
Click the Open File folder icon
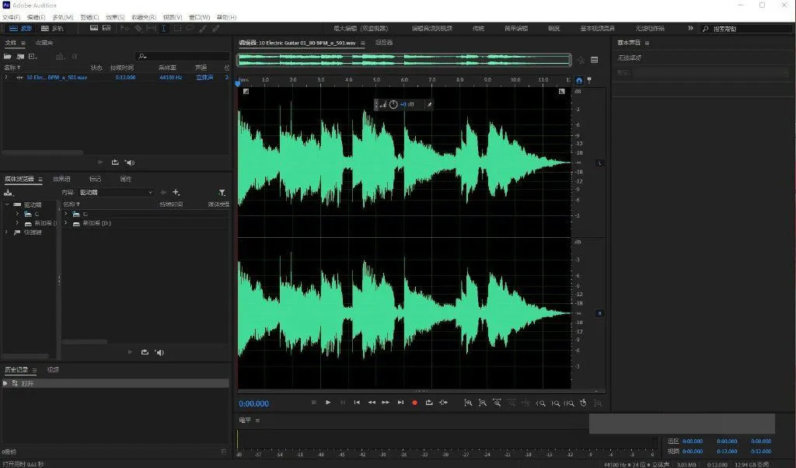(x=8, y=57)
